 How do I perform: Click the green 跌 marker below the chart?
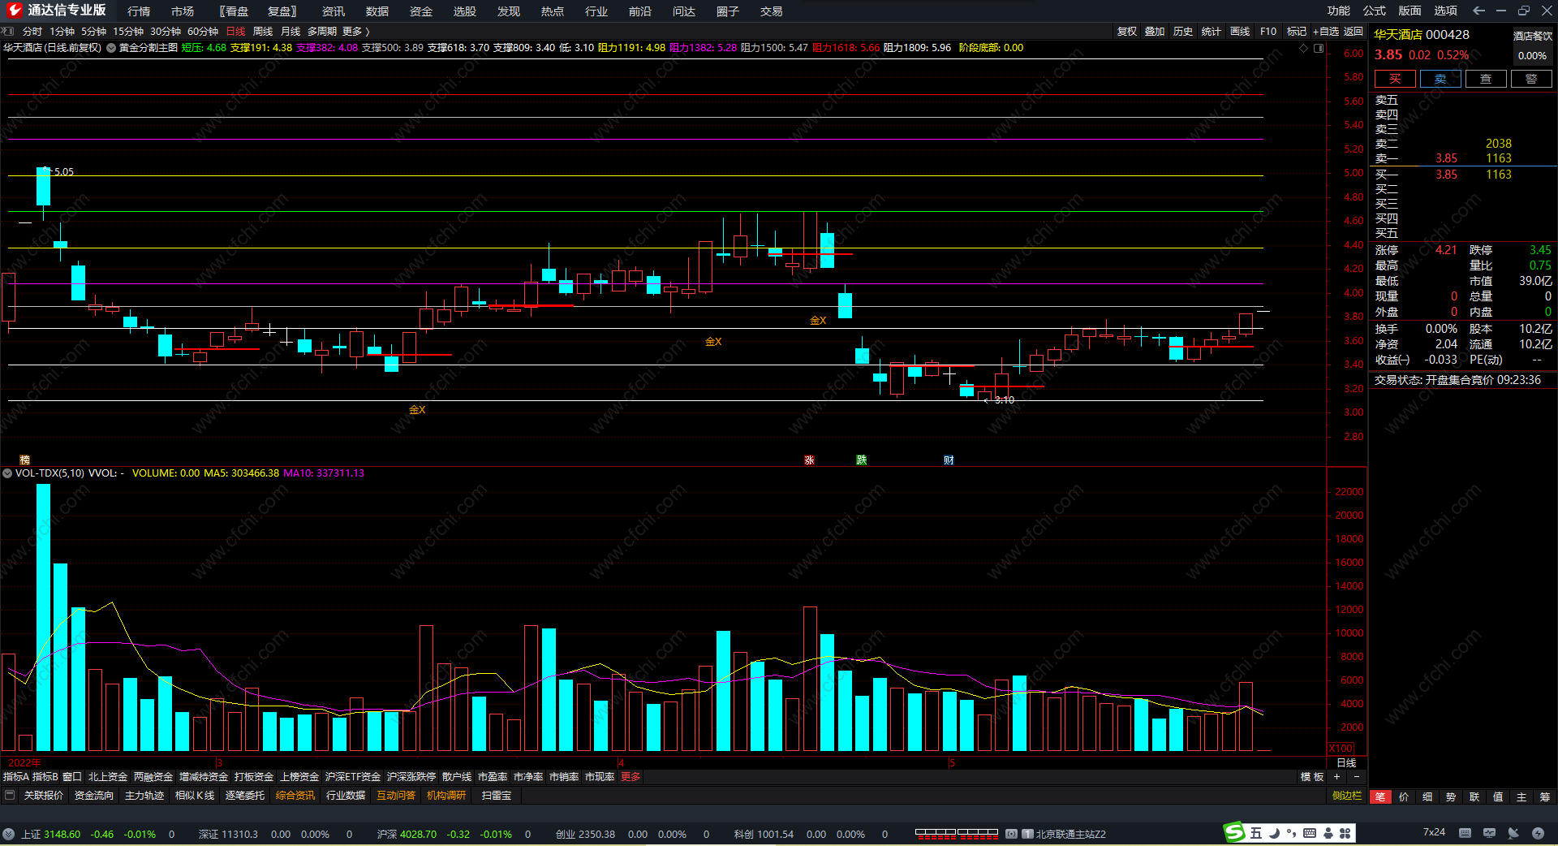point(861,460)
